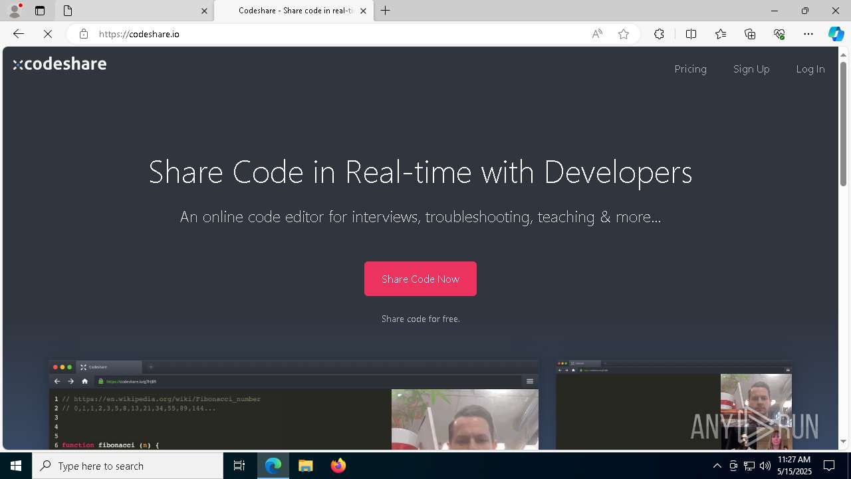Open the Extensions menu
851x479 pixels.
[659, 34]
